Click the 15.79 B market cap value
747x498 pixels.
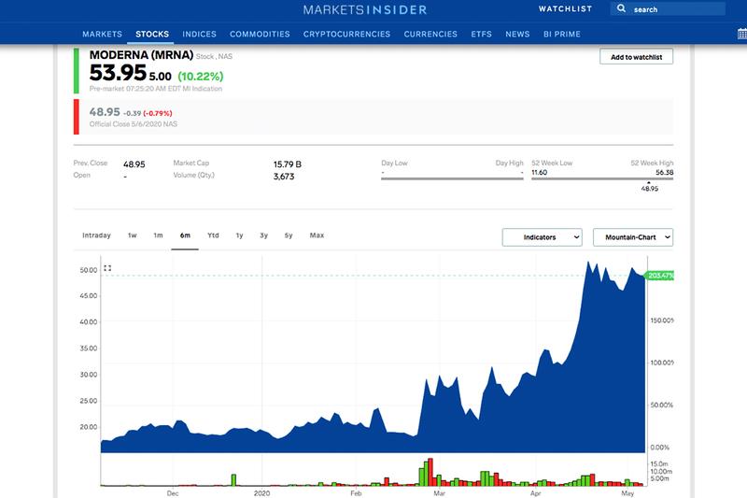coord(288,164)
